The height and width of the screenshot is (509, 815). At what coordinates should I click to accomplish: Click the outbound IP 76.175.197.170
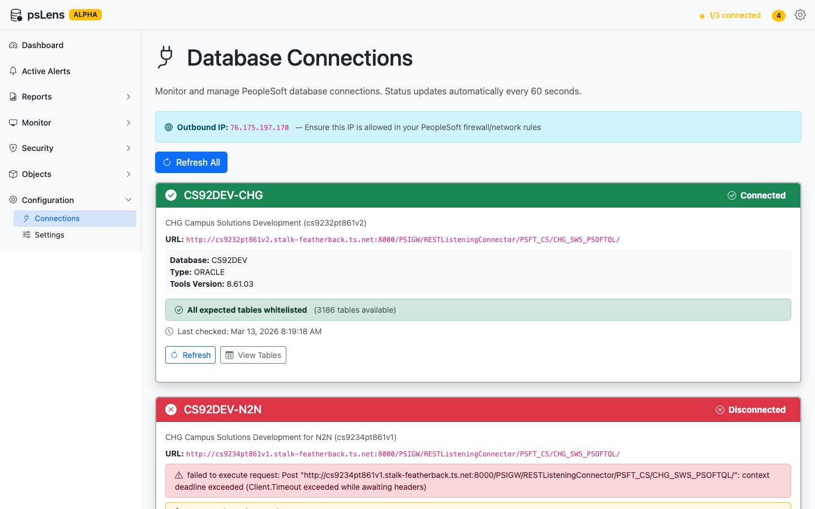click(259, 128)
